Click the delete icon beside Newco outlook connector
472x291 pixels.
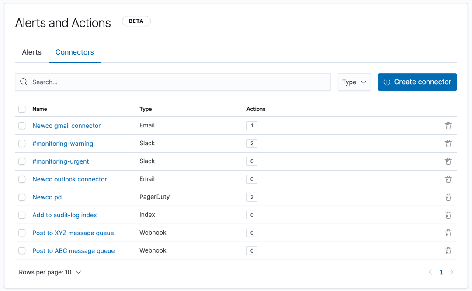[448, 179]
